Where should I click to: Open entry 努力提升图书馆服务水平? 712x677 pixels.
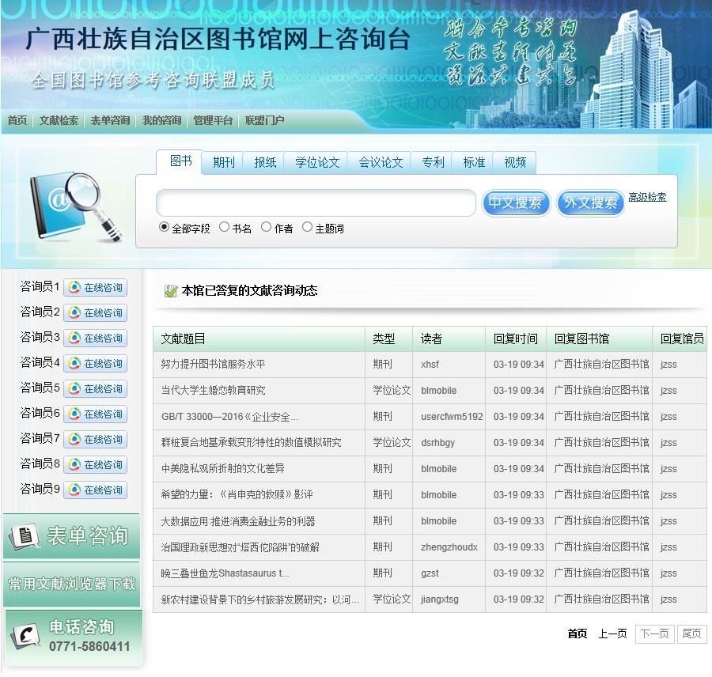(213, 364)
